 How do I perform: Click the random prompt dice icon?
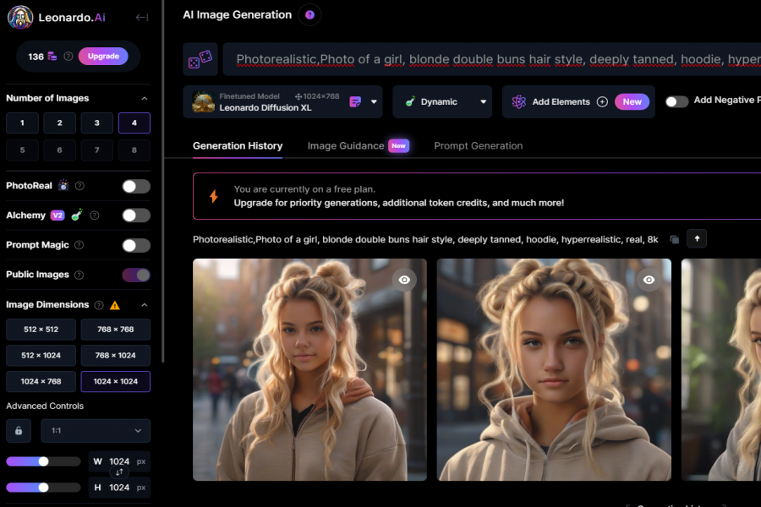200,60
